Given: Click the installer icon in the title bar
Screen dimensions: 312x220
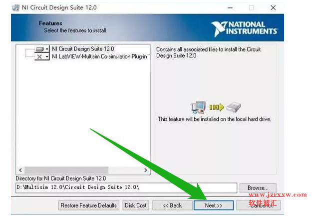Looking at the screenshot, I should (x=15, y=8).
